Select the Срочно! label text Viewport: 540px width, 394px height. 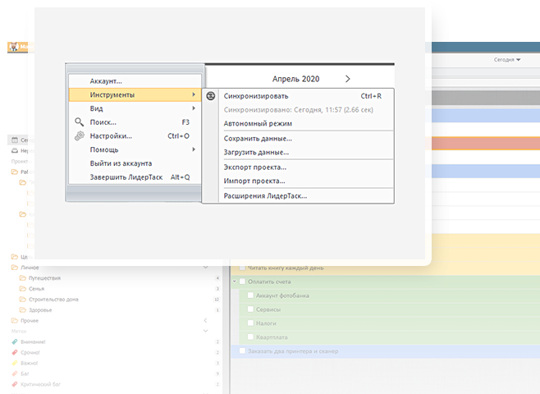pos(30,352)
